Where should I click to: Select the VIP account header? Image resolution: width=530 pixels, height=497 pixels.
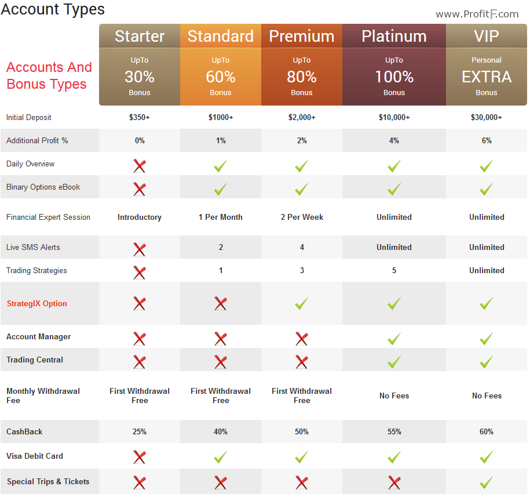coord(487,36)
